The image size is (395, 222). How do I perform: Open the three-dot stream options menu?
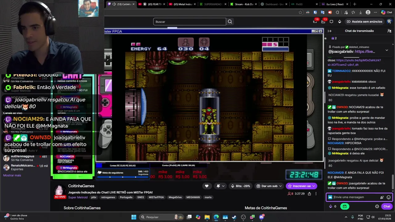click(x=316, y=194)
